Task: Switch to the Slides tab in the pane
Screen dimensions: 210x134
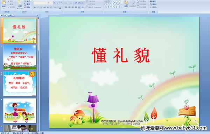Action: 3,15
